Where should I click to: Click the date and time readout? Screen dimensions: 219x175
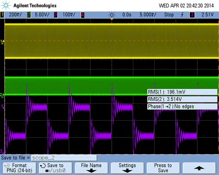(186, 6)
